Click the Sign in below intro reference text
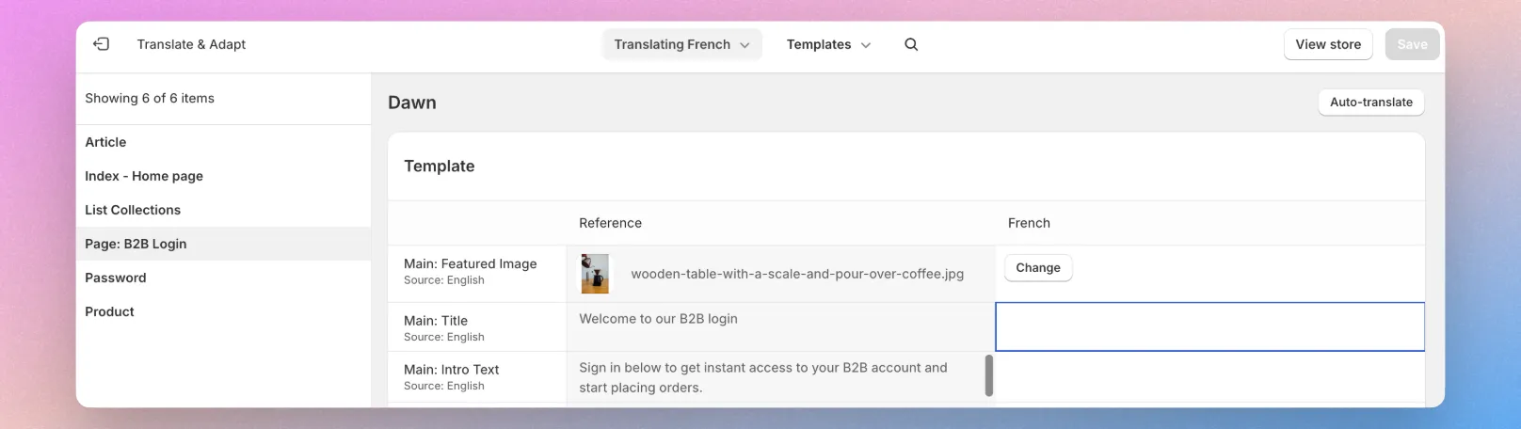This screenshot has width=1521, height=429. click(x=763, y=377)
